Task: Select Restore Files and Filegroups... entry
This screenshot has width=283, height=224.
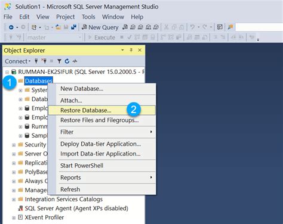Action: coord(101,120)
